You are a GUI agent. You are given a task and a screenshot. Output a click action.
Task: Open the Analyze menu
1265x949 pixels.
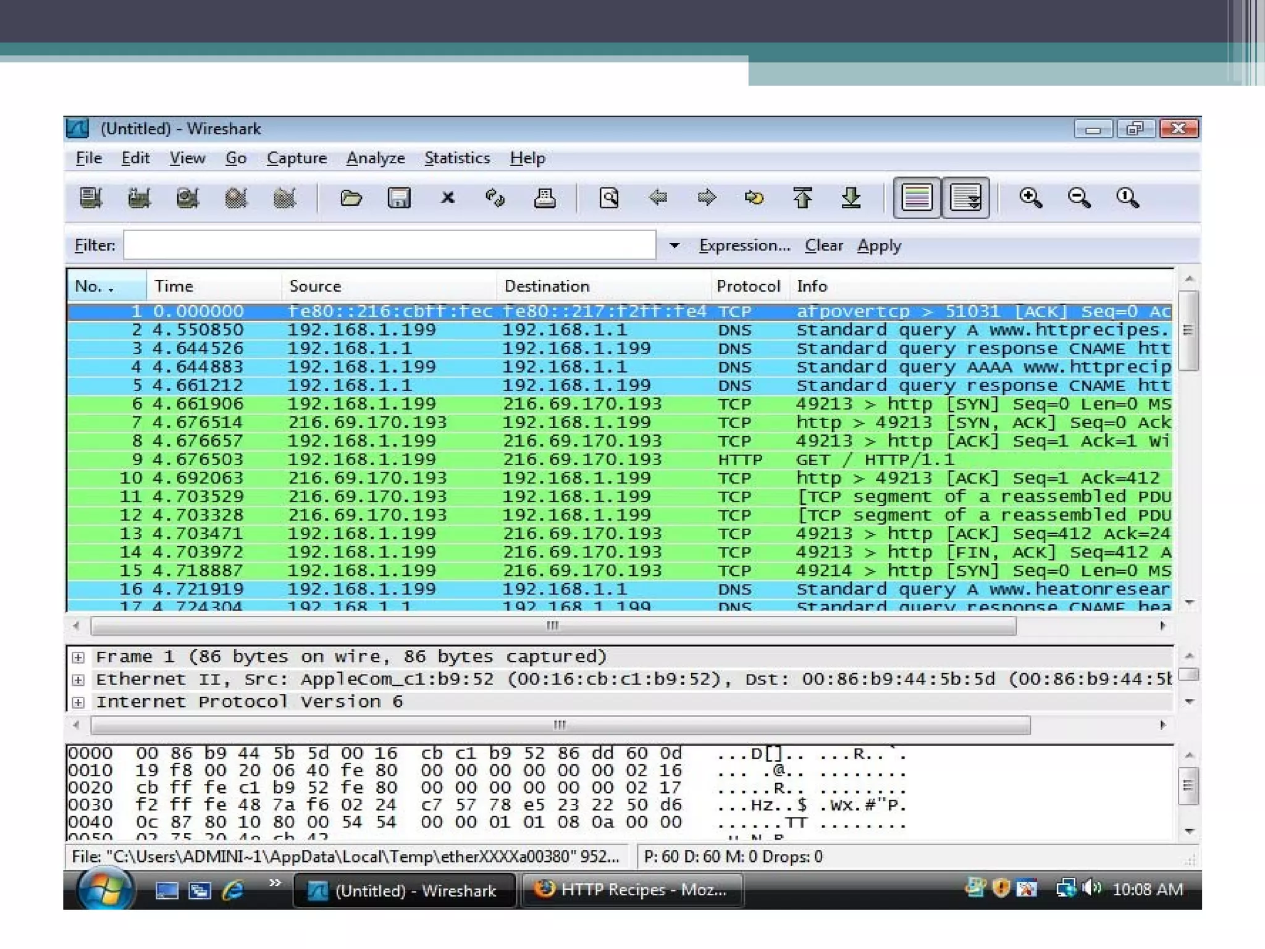pos(376,159)
